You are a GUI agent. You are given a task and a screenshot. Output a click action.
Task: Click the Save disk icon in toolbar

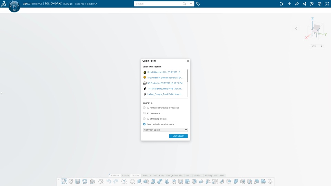point(78,182)
